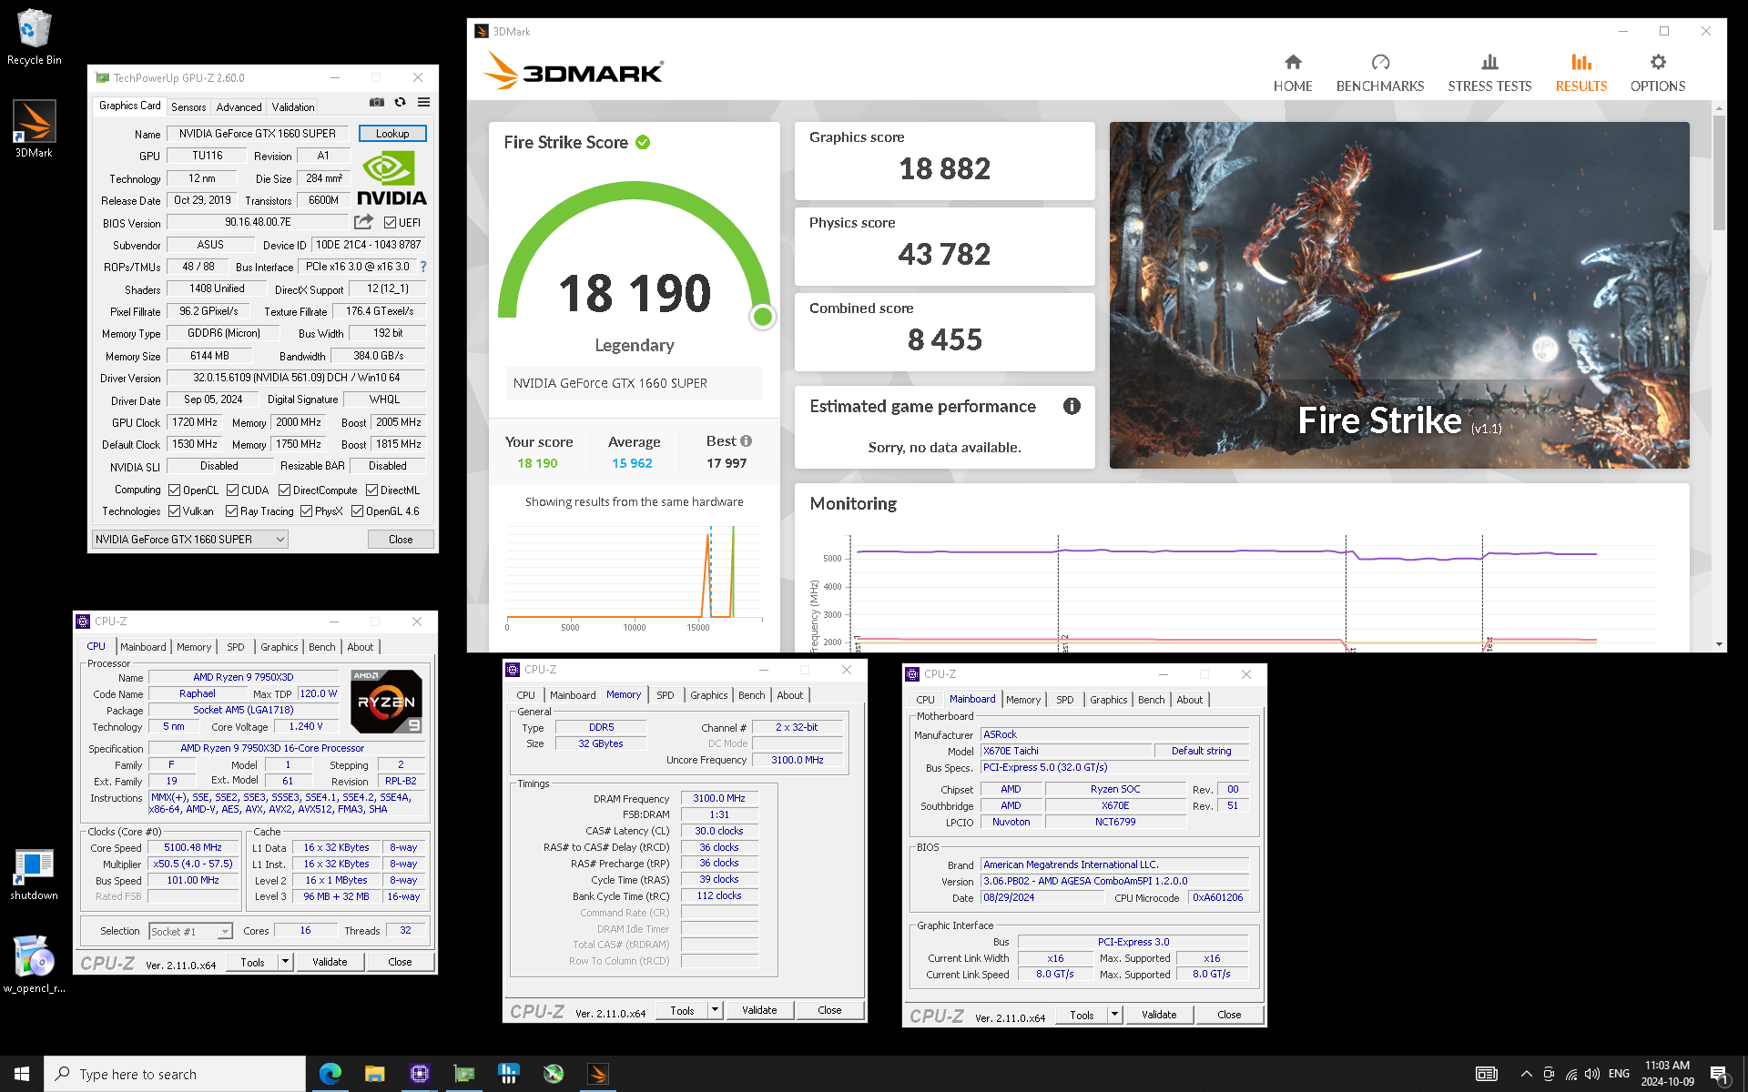The image size is (1748, 1092).
Task: Switch to Sensors tab in GPU-Z
Action: (188, 107)
